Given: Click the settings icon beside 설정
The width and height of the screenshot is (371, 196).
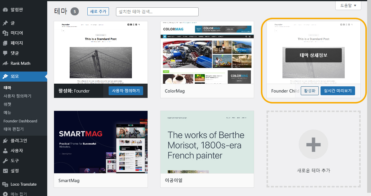Looking at the screenshot, I should point(5,171).
